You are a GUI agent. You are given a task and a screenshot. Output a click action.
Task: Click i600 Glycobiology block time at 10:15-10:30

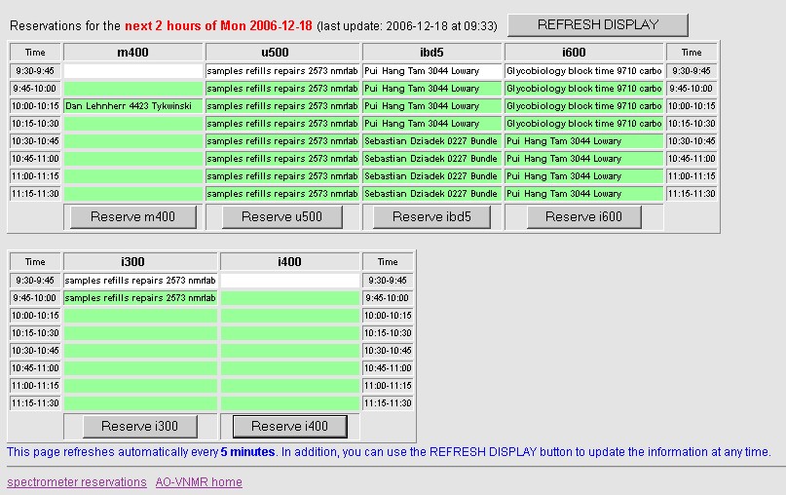point(584,124)
